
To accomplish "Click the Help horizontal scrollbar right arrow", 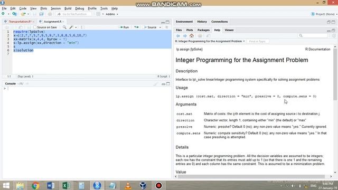I will pyautogui.click(x=331, y=176).
